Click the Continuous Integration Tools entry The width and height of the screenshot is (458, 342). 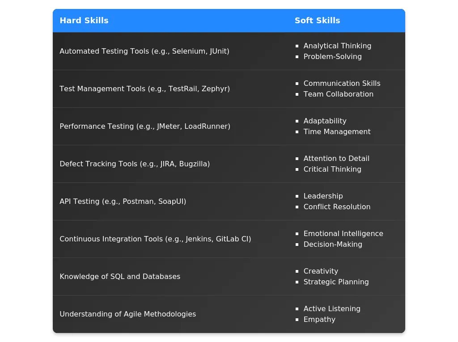coord(155,239)
